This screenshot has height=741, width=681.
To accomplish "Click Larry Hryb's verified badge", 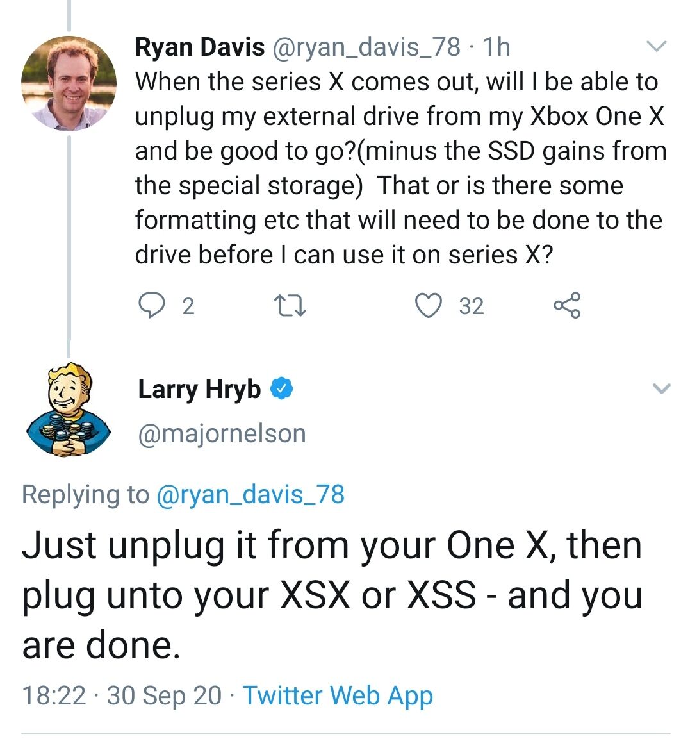I will point(283,388).
